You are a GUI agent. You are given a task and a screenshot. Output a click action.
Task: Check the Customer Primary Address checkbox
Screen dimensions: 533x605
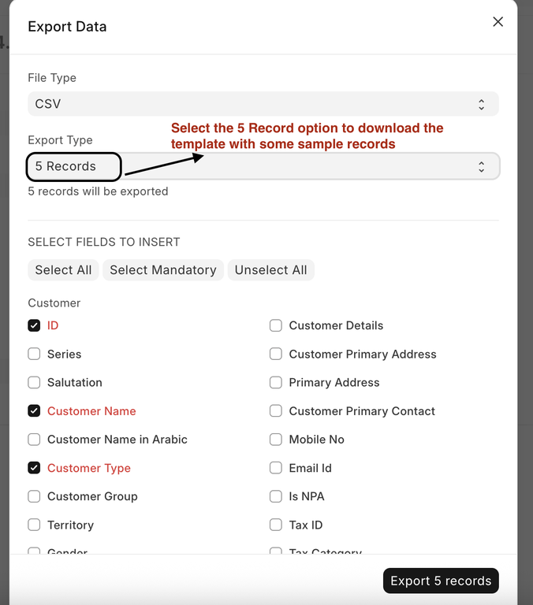click(276, 354)
